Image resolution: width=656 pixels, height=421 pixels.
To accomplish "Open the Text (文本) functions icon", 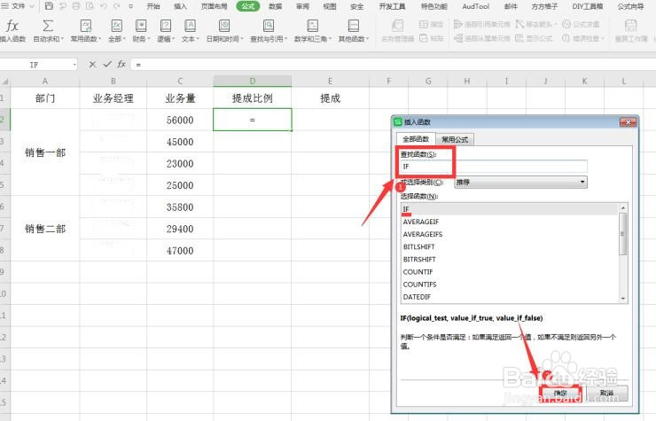I will [x=190, y=26].
